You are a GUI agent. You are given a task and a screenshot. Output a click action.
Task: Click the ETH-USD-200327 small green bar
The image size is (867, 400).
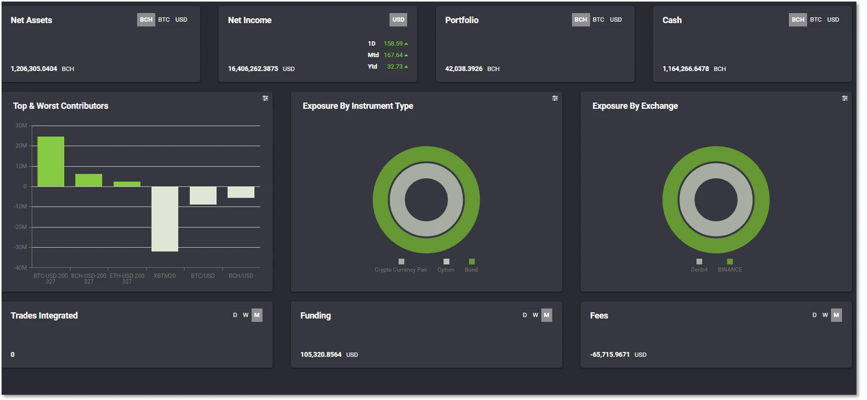point(127,184)
